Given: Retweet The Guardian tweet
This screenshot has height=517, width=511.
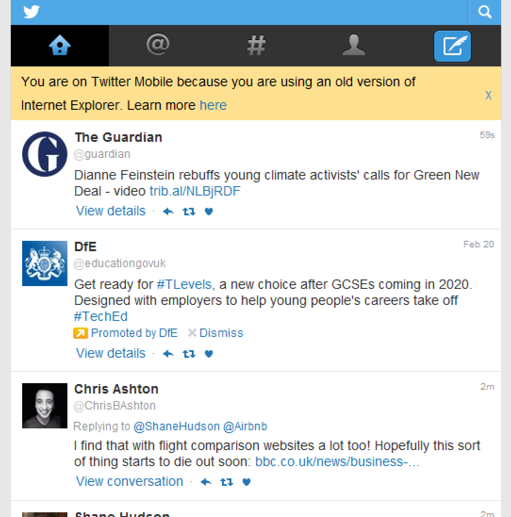Looking at the screenshot, I should (x=189, y=211).
